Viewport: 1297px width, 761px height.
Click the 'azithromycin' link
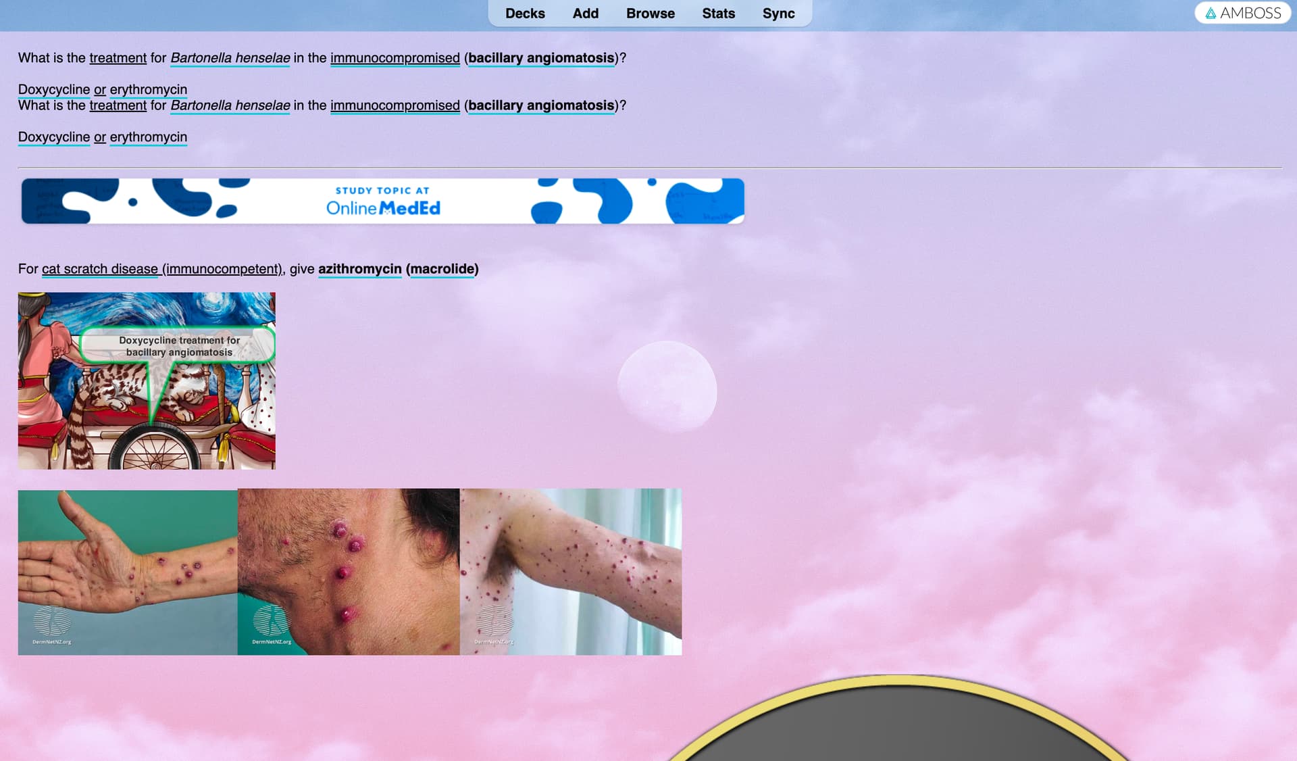[x=359, y=269]
